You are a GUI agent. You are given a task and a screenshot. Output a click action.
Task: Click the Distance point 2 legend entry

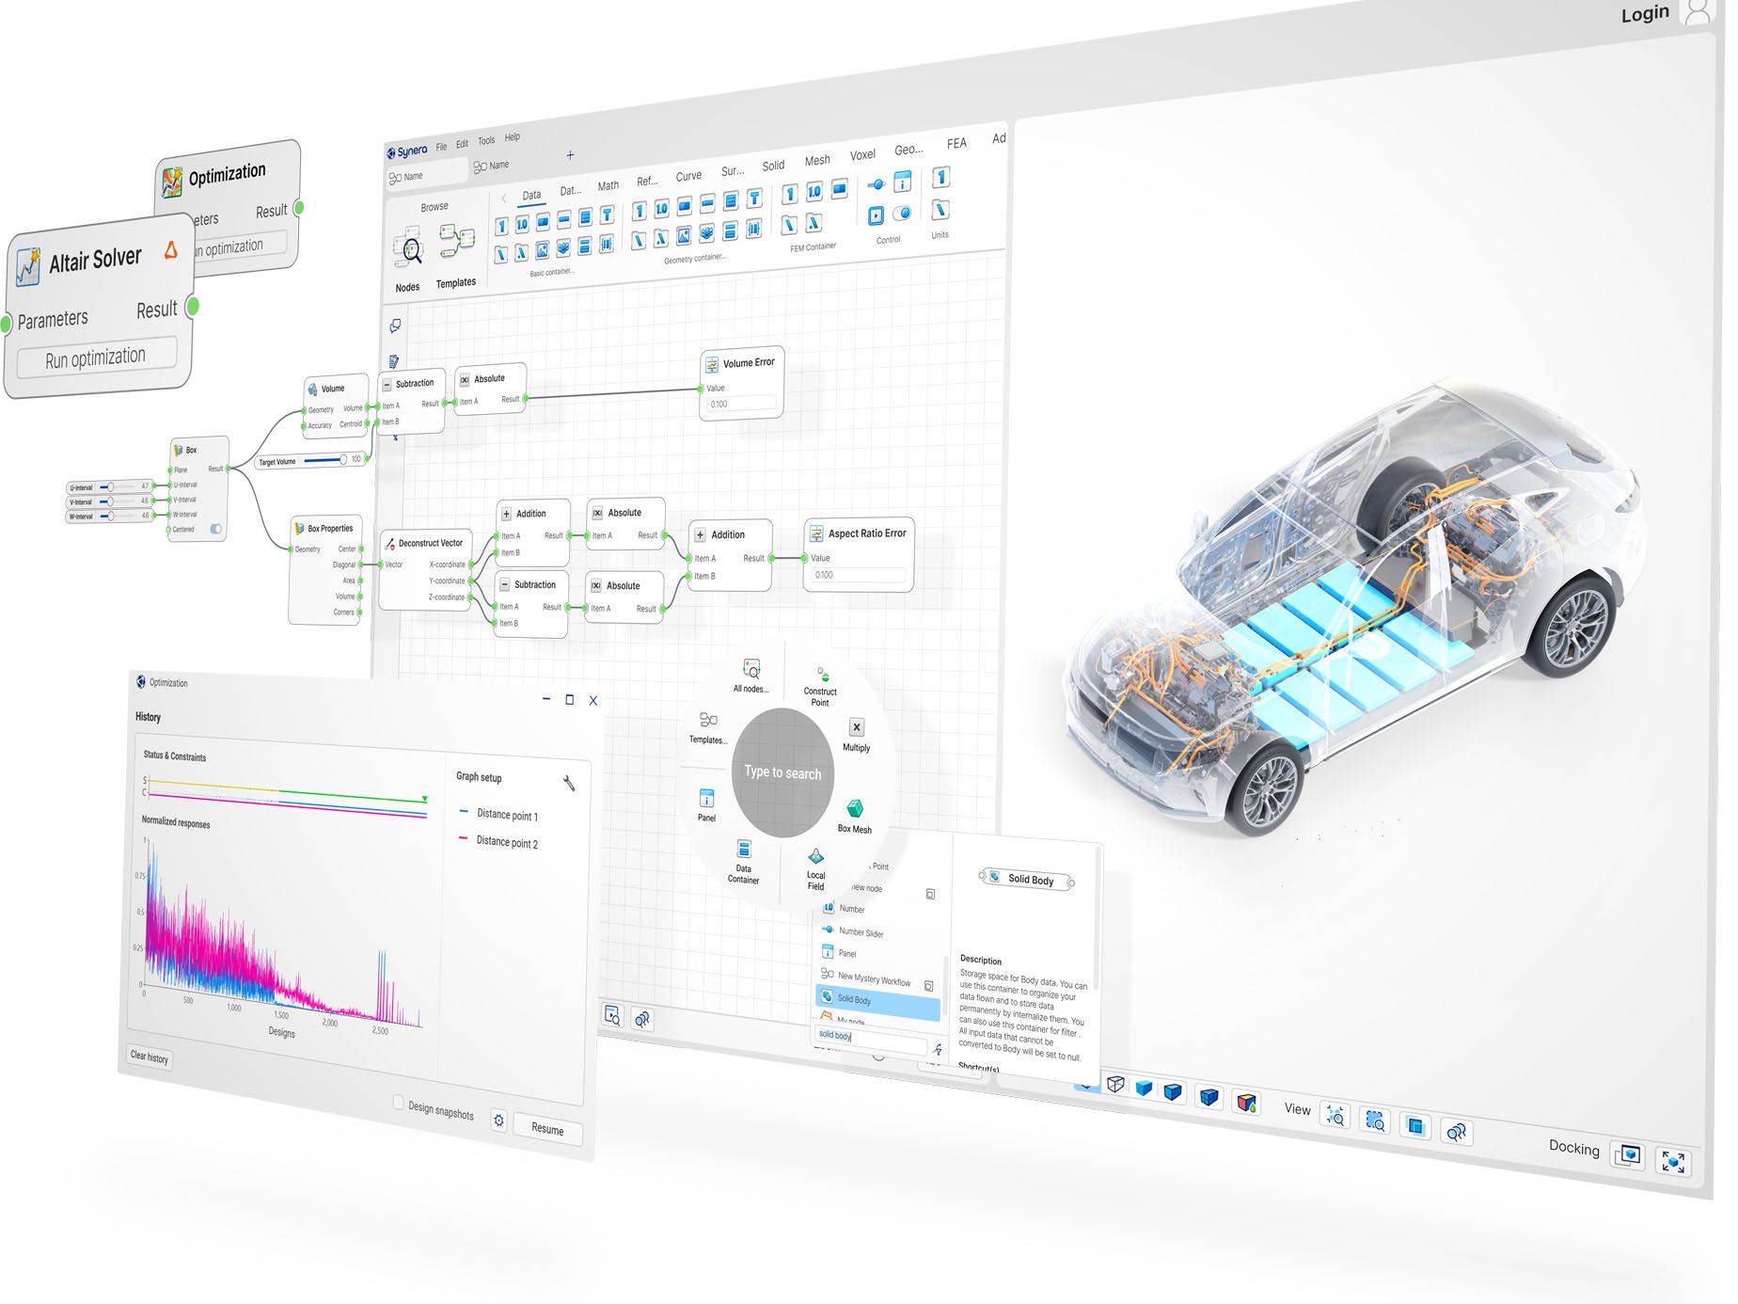pyautogui.click(x=498, y=841)
